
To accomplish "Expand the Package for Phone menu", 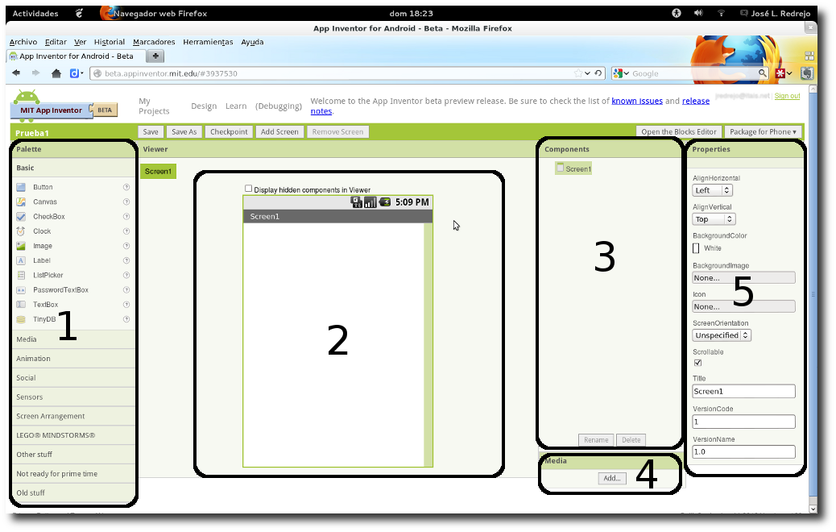I will 763,131.
